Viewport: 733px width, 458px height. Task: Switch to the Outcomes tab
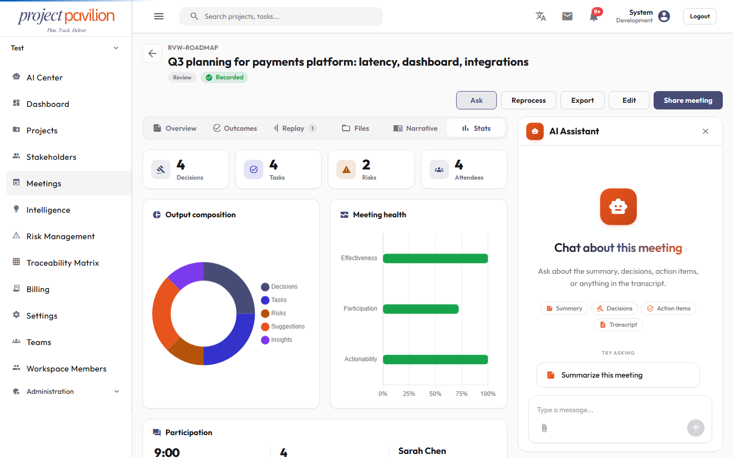[x=235, y=128]
